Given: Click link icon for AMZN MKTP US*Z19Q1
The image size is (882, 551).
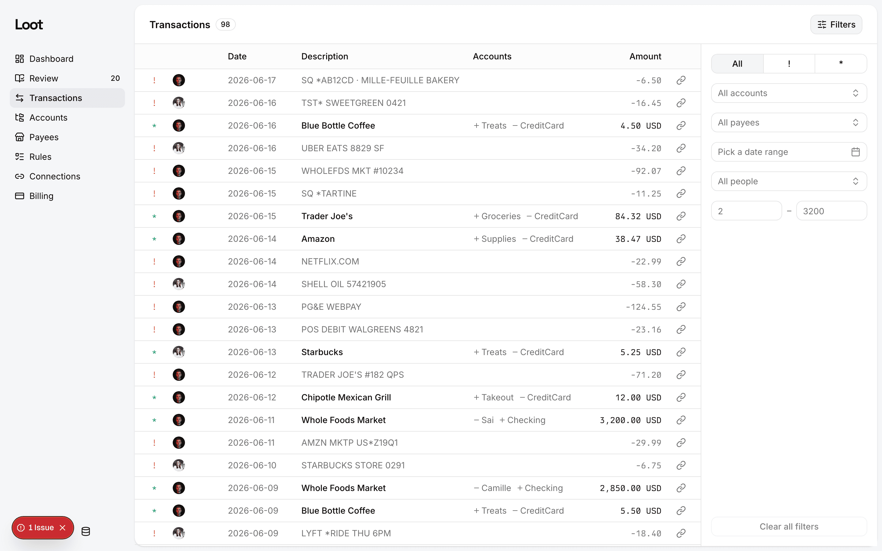Looking at the screenshot, I should click(681, 442).
